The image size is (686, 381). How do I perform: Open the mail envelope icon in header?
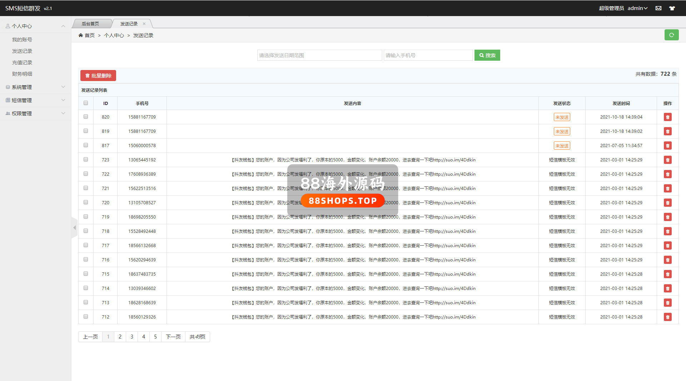click(x=658, y=8)
